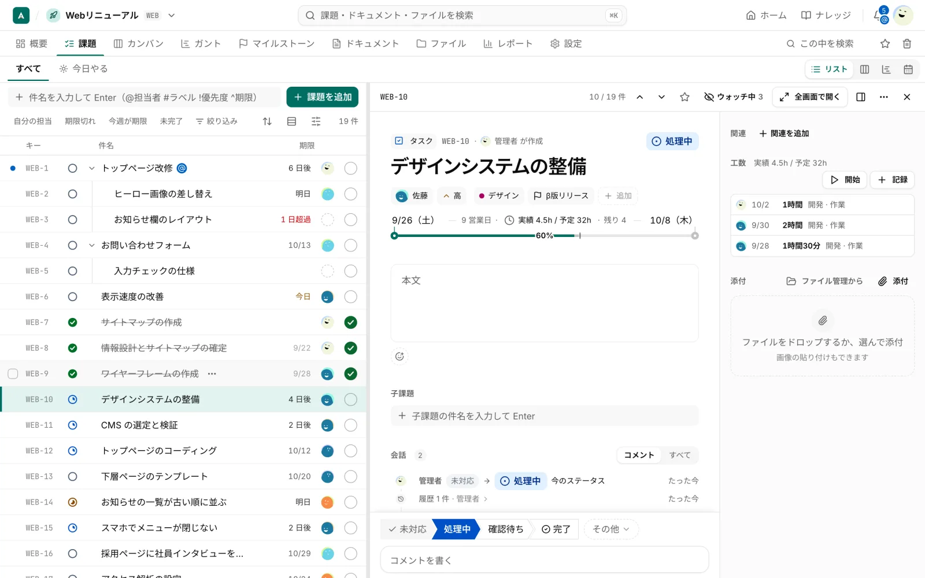Add an emoji reaction to the body
925x578 pixels.
[399, 357]
